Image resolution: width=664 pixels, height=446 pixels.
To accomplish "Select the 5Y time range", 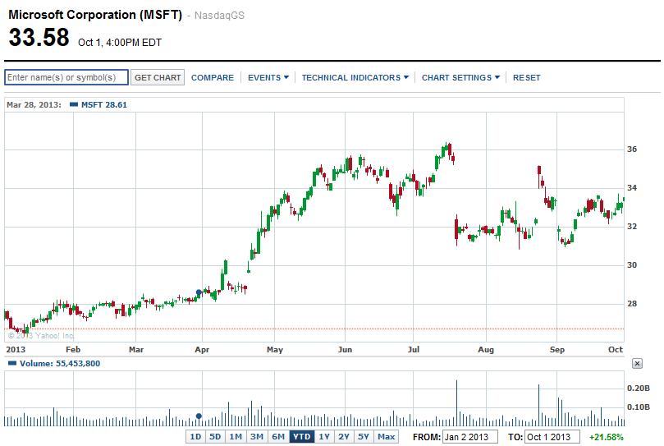I will (364, 437).
